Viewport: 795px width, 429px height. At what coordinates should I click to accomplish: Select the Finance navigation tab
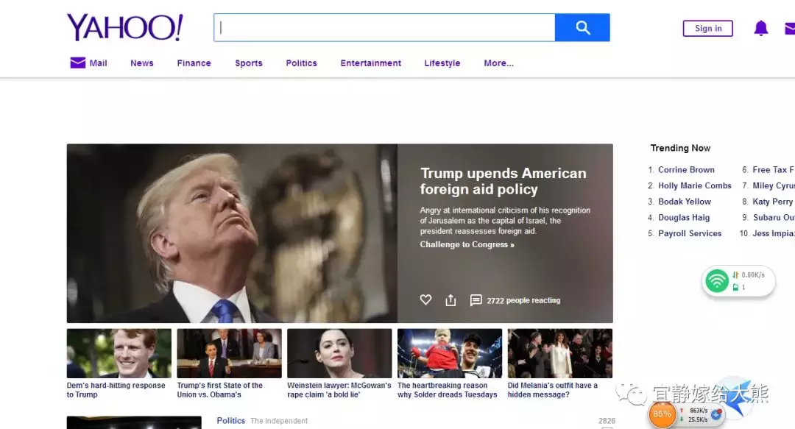coord(193,63)
